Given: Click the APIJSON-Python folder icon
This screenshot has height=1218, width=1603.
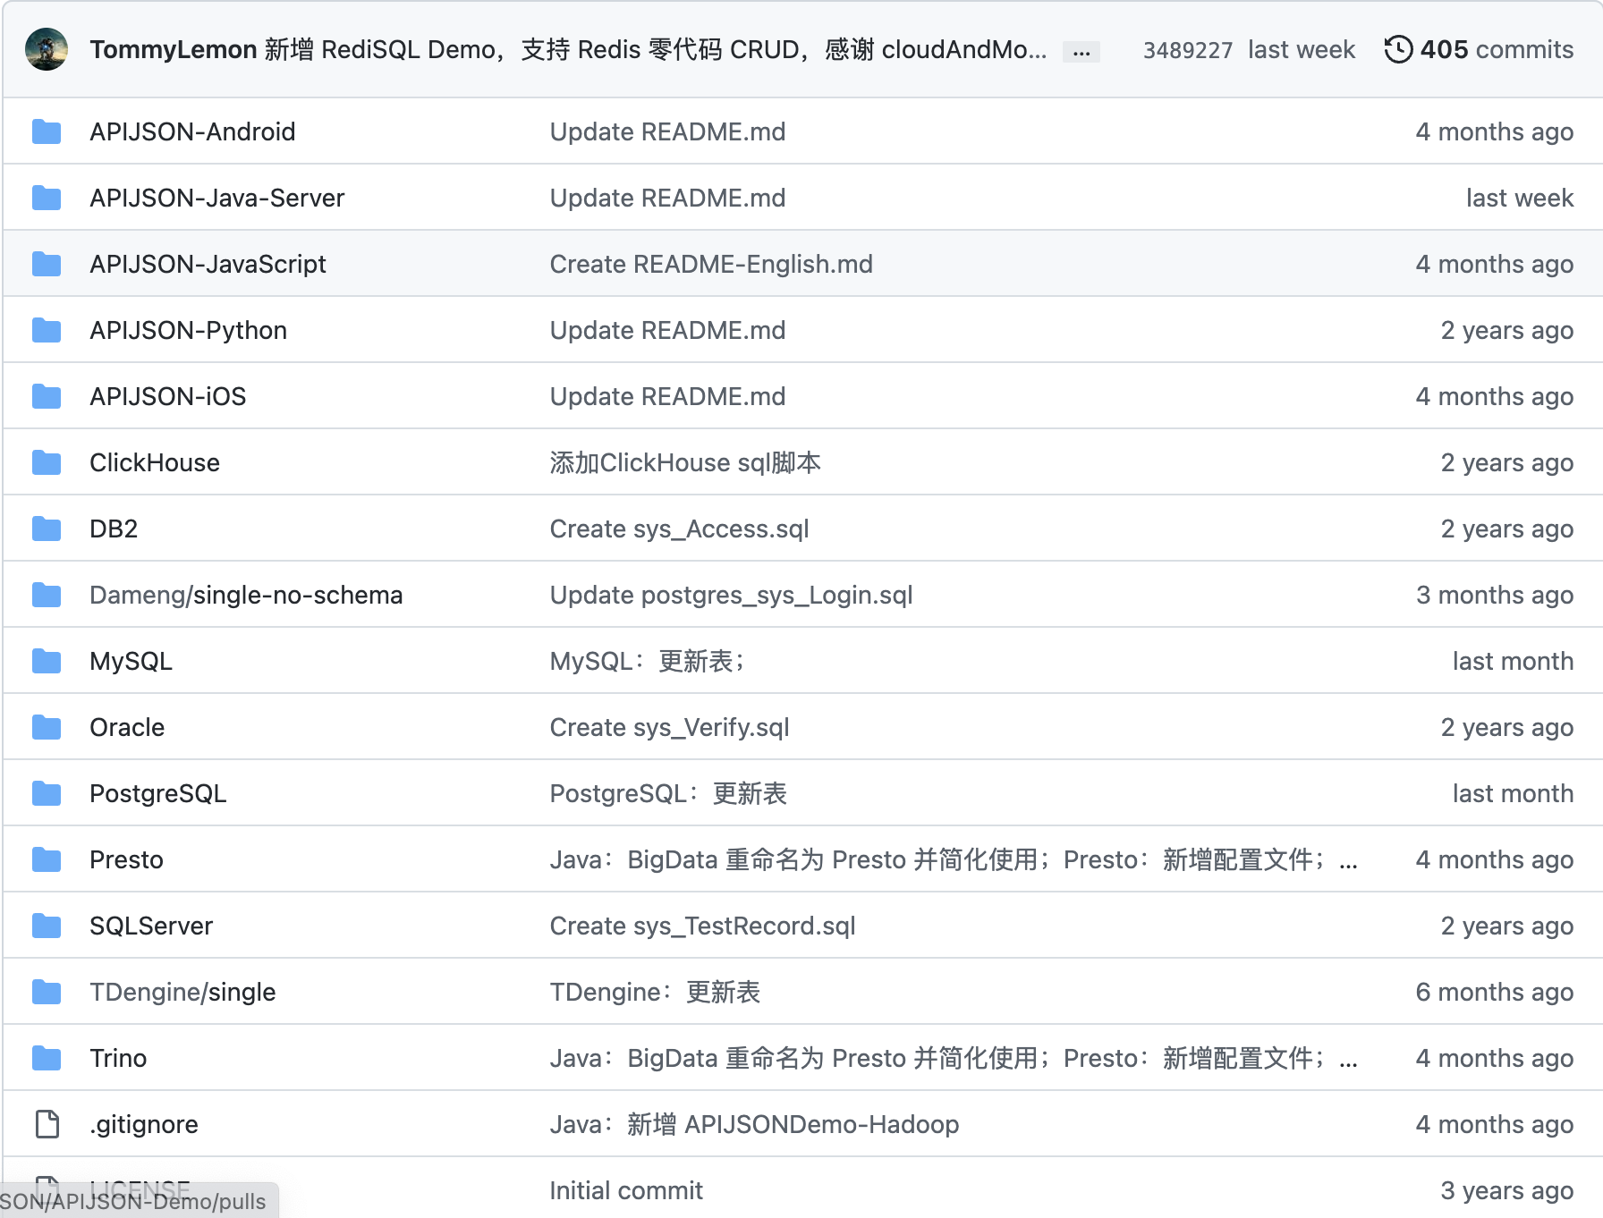Looking at the screenshot, I should click(x=47, y=330).
